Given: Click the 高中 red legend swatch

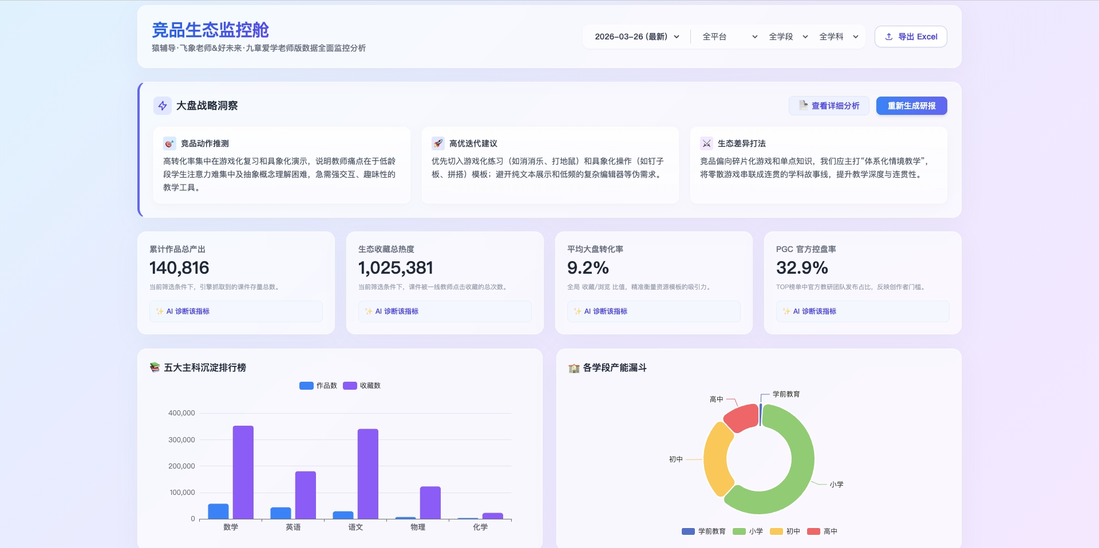Looking at the screenshot, I should (x=813, y=531).
